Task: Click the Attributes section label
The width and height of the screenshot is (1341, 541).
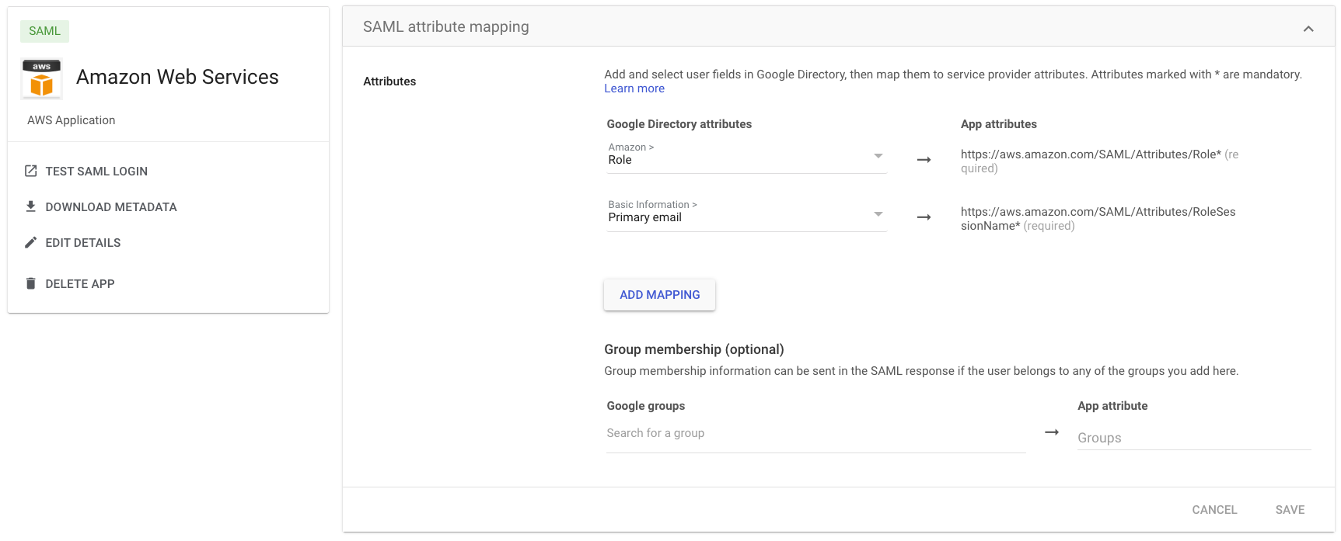Action: tap(389, 81)
